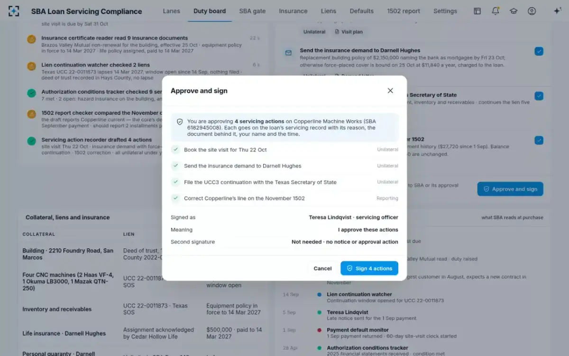
Task: Open the Visit plan document chip
Action: pyautogui.click(x=349, y=32)
